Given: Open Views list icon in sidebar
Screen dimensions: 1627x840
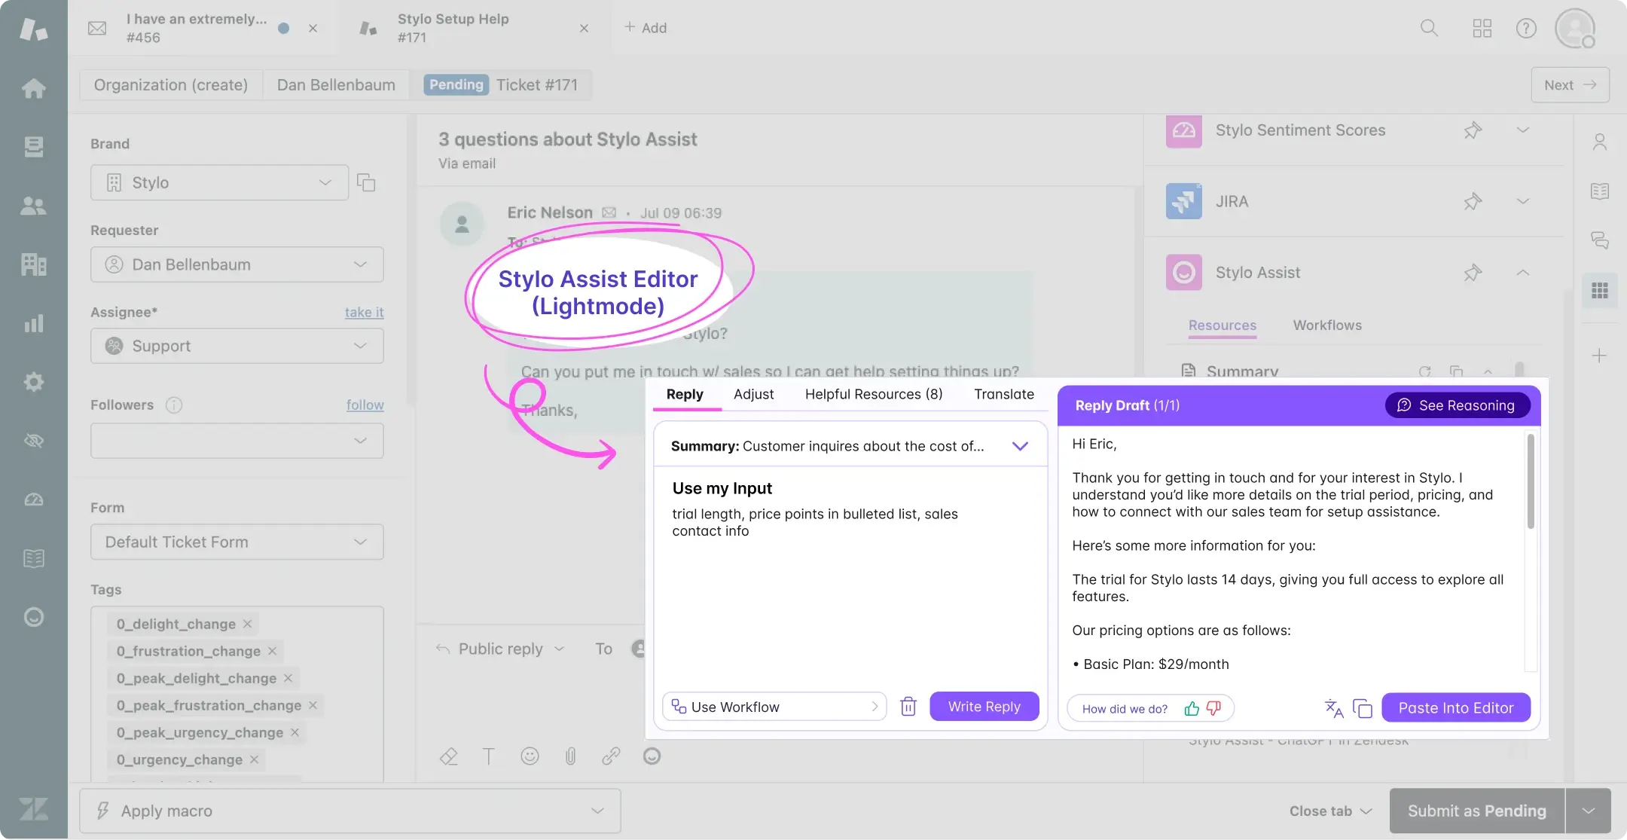Looking at the screenshot, I should tap(33, 146).
